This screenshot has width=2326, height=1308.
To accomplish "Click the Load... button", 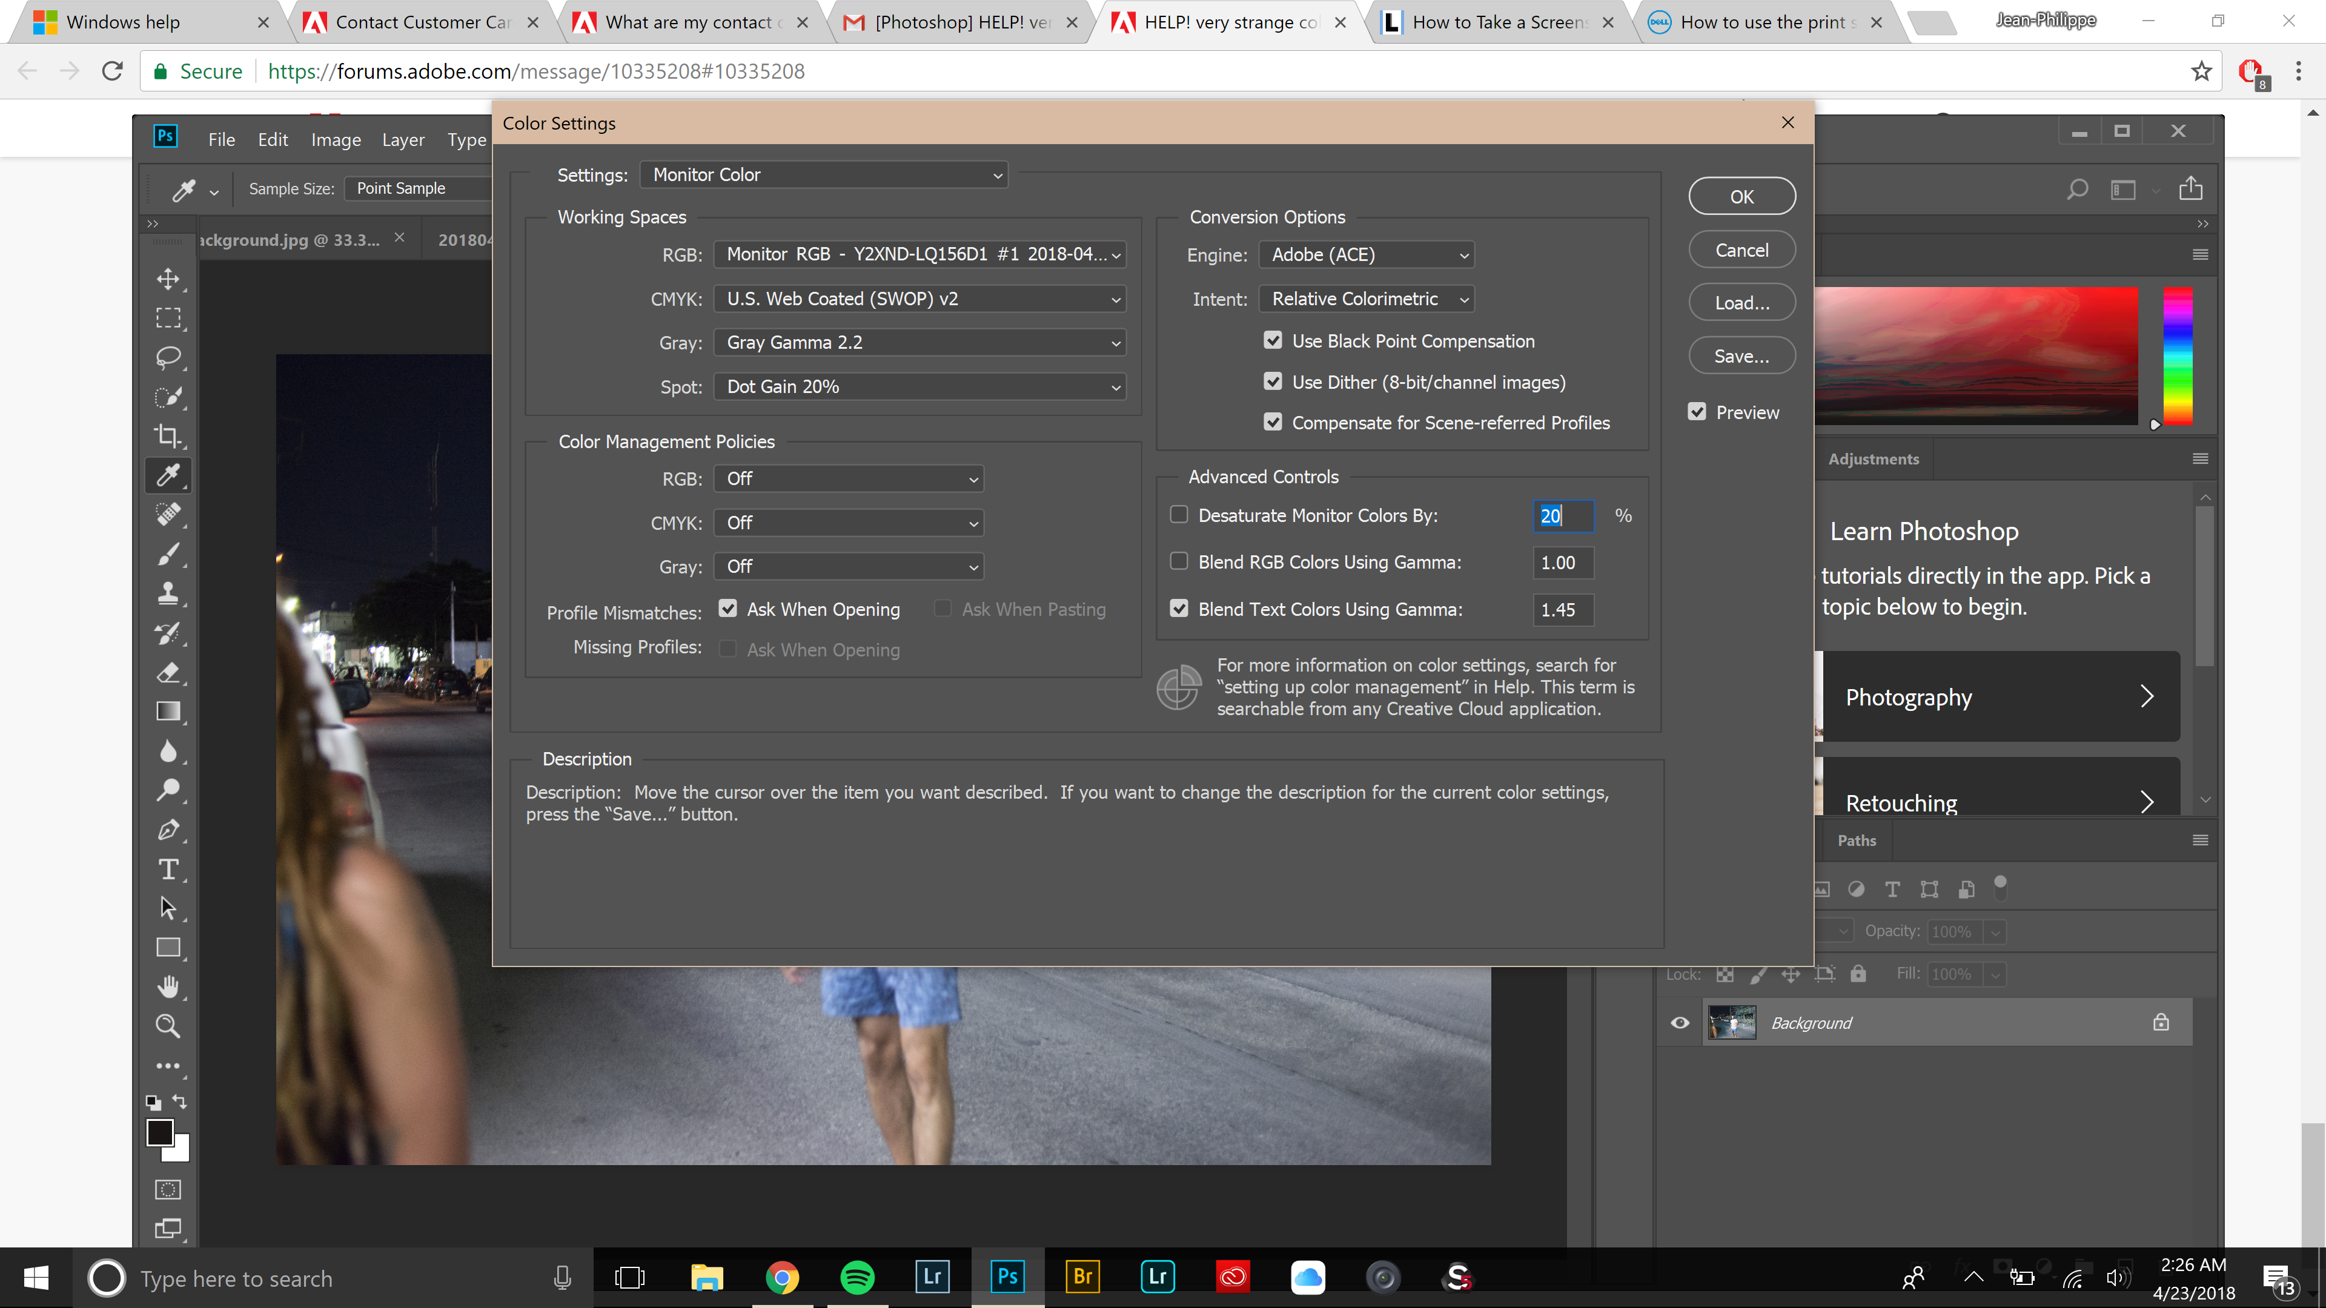I will click(1742, 302).
